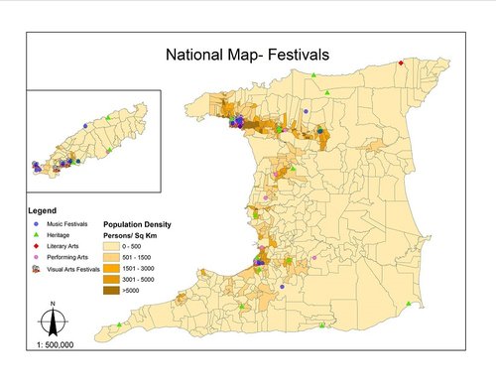Click the Persons/ Sq Km label
The height and width of the screenshot is (384, 496).
point(130,235)
